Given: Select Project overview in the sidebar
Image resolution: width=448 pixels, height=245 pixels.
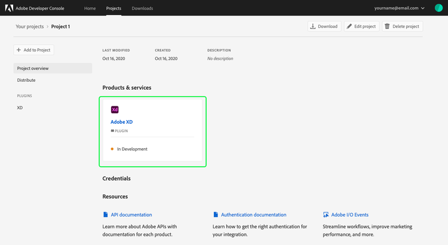Looking at the screenshot, I should [53, 68].
